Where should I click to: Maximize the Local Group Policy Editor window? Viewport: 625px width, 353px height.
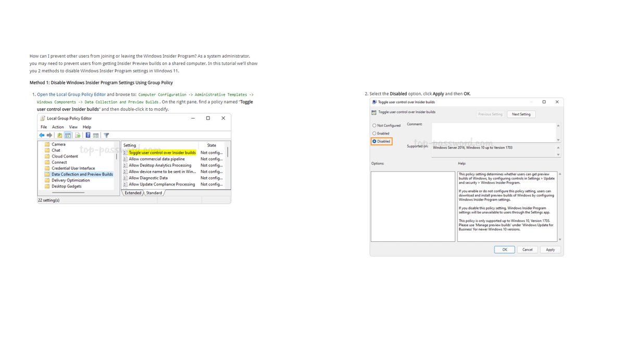click(208, 118)
